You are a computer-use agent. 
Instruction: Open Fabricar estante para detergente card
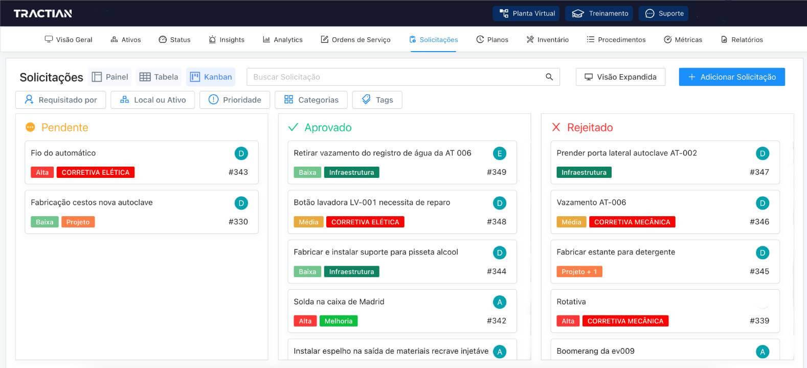665,262
